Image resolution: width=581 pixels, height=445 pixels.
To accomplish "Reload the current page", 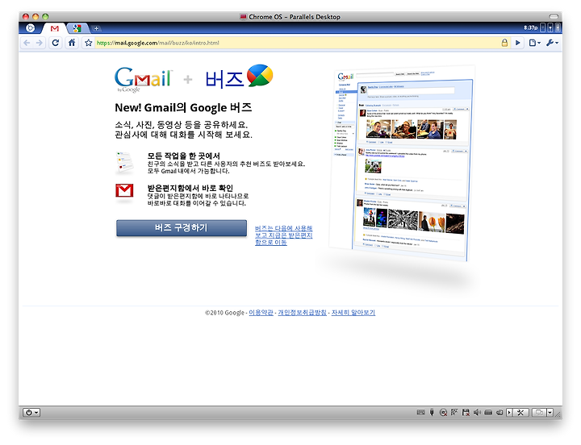I will coord(56,43).
